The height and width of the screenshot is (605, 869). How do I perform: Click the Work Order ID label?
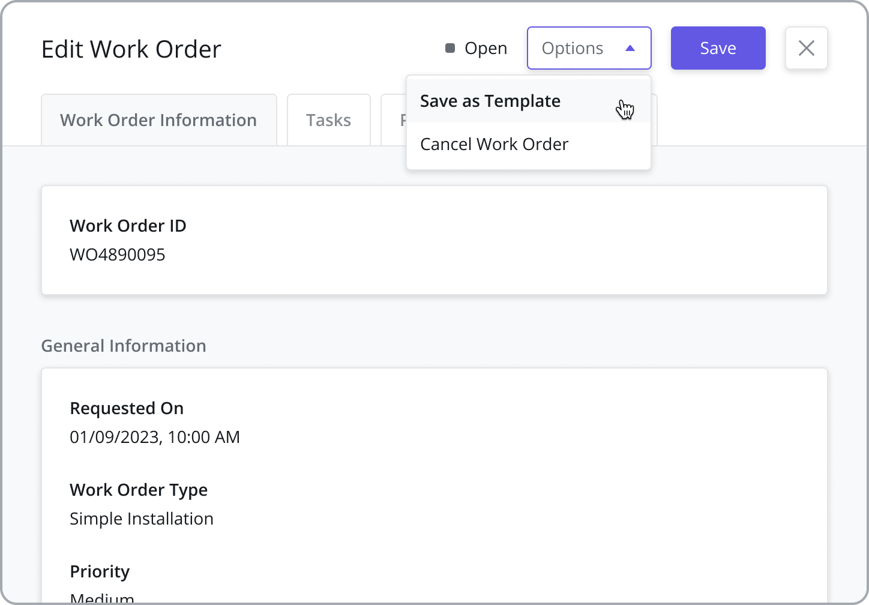(x=128, y=226)
